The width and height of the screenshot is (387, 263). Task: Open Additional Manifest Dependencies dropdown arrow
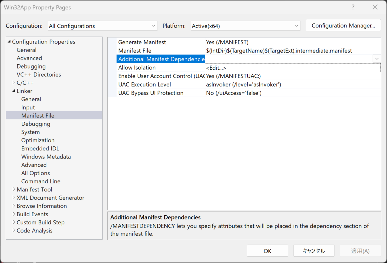point(377,59)
